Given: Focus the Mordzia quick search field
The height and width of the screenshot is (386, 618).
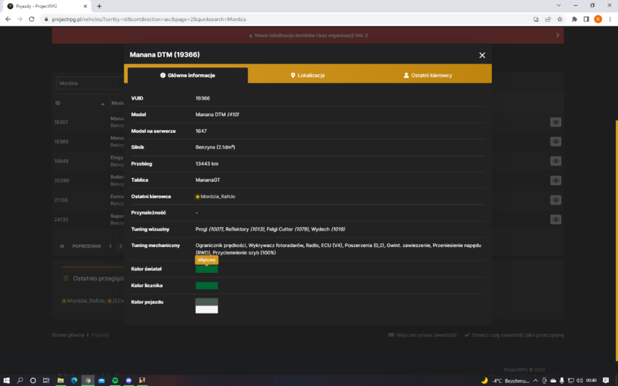Looking at the screenshot, I should click(90, 83).
